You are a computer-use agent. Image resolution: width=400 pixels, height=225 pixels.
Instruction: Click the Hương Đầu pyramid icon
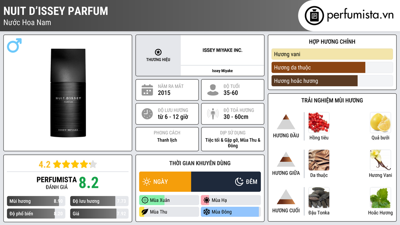(x=286, y=122)
